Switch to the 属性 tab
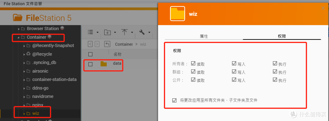The image size is (329, 121). point(204,36)
